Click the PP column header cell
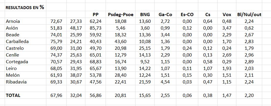The image size is (271, 106). coord(96,15)
